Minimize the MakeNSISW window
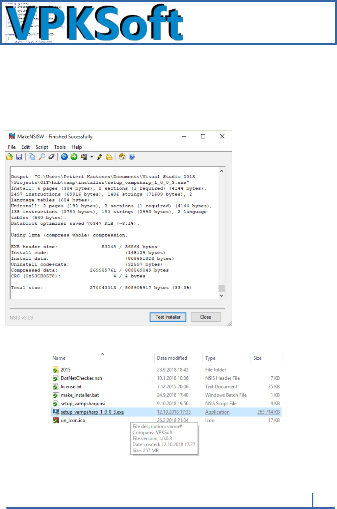This screenshot has width=337, height=509. tap(184, 136)
